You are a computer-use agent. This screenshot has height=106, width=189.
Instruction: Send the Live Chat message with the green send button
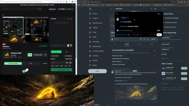coord(71,45)
